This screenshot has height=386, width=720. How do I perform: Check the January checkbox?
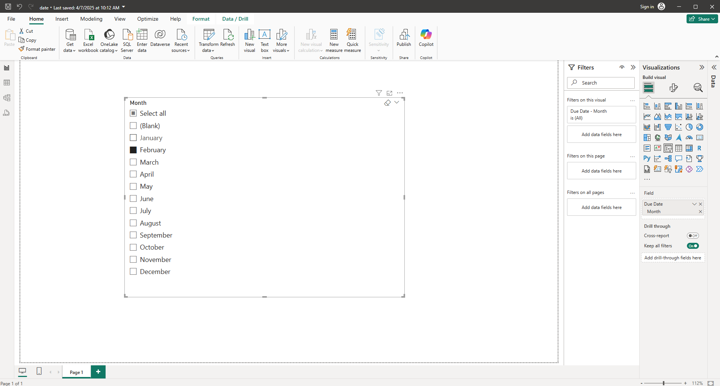click(133, 138)
